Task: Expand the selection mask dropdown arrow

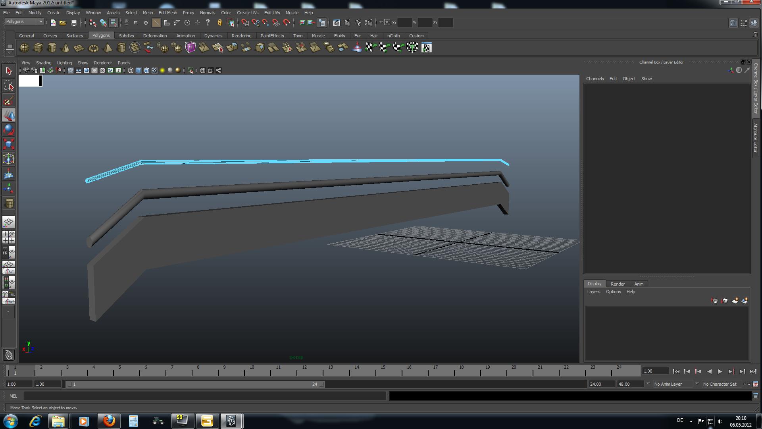Action: [126, 23]
